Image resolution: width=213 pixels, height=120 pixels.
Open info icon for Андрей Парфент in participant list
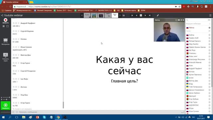point(209,69)
